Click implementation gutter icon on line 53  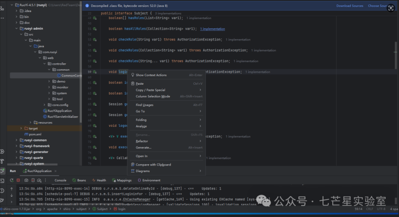(x=95, y=39)
